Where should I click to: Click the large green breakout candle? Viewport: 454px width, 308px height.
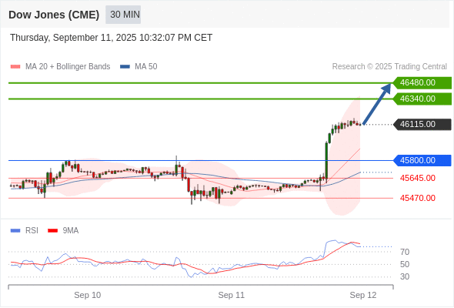pos(326,161)
